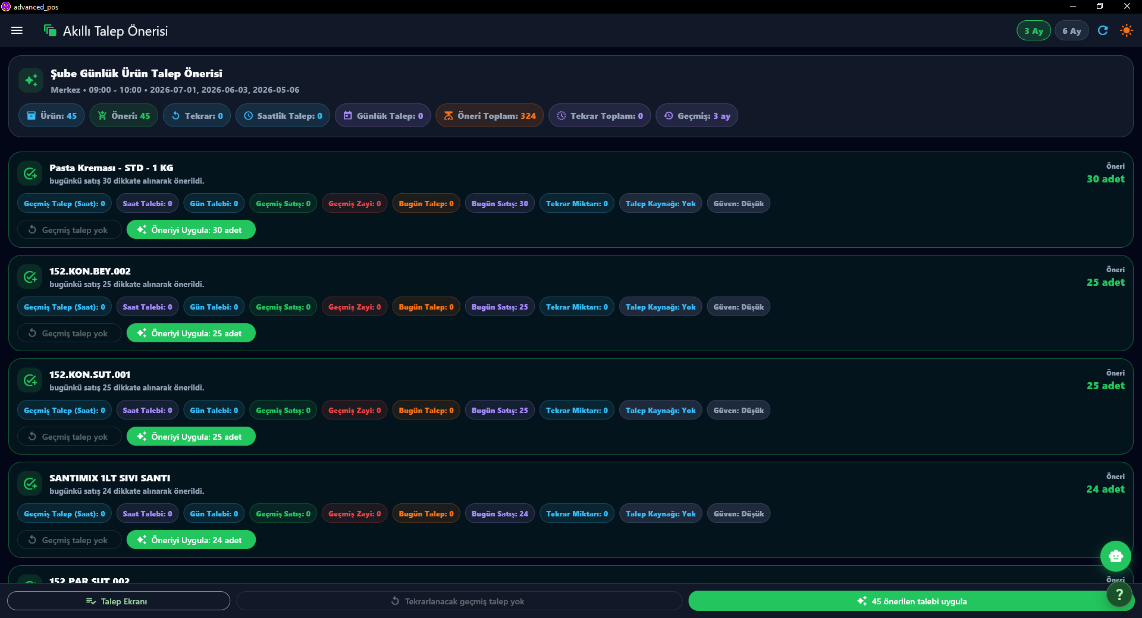Open the Talep Ekranı button
Image resolution: width=1142 pixels, height=618 pixels.
pyautogui.click(x=118, y=601)
